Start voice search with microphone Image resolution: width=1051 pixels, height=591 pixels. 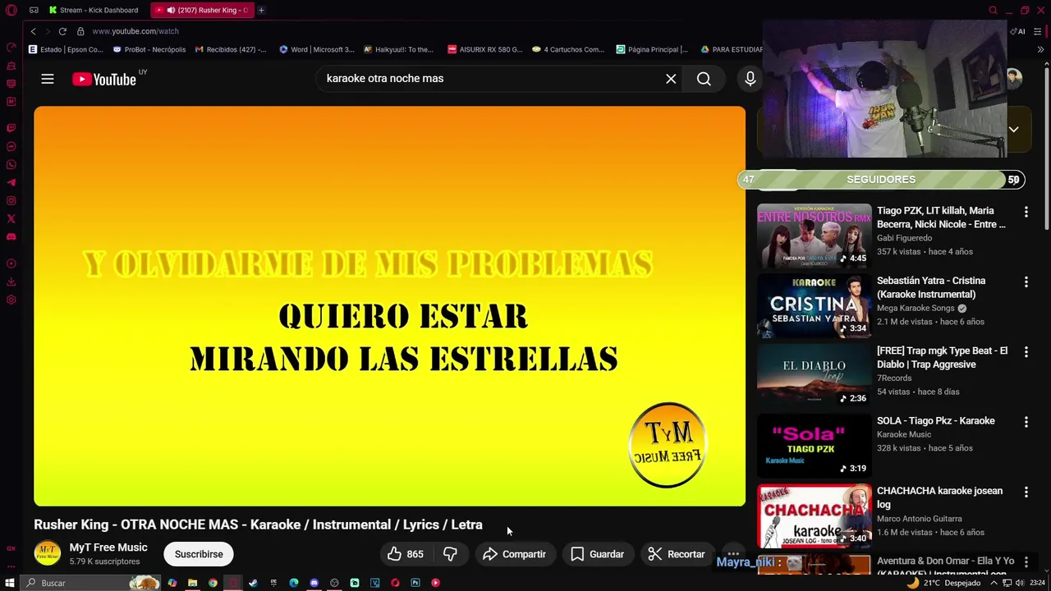coord(750,79)
